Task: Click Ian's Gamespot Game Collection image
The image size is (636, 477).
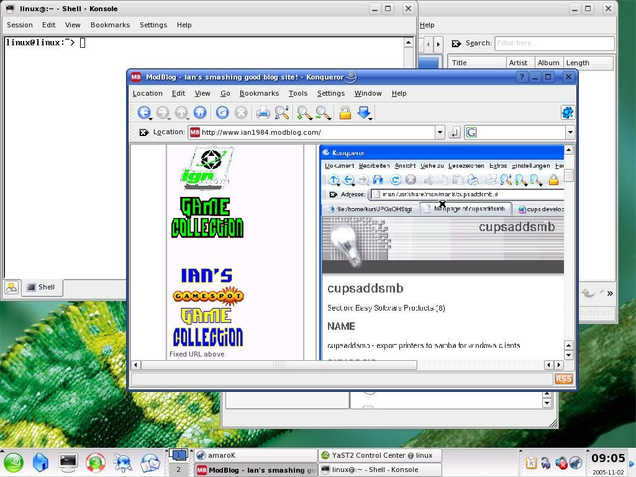Action: (x=207, y=307)
